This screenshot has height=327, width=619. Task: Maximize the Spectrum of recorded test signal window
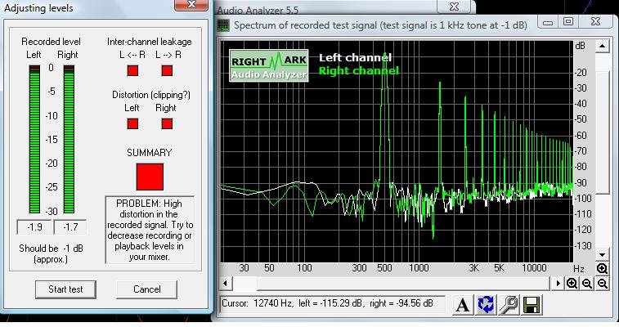(568, 22)
